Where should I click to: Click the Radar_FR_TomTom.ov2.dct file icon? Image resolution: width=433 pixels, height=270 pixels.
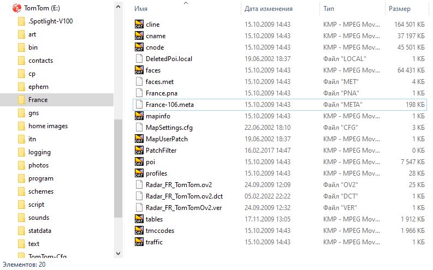pos(139,196)
